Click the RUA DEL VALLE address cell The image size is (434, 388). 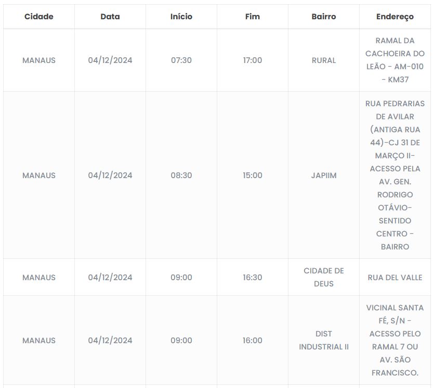[395, 278]
